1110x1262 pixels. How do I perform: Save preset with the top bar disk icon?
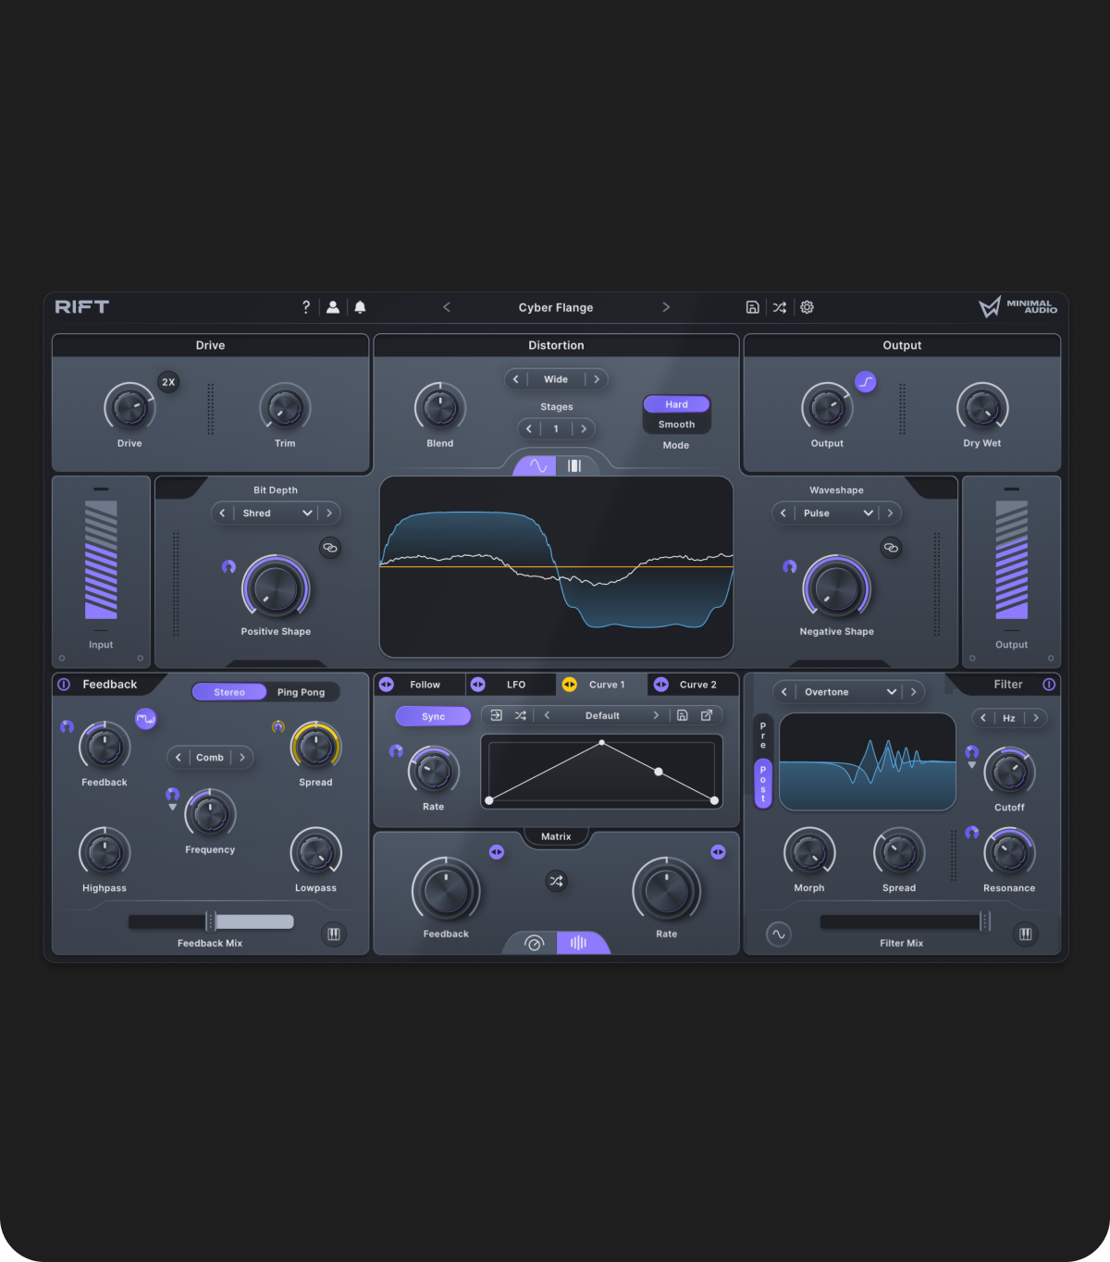coord(752,307)
